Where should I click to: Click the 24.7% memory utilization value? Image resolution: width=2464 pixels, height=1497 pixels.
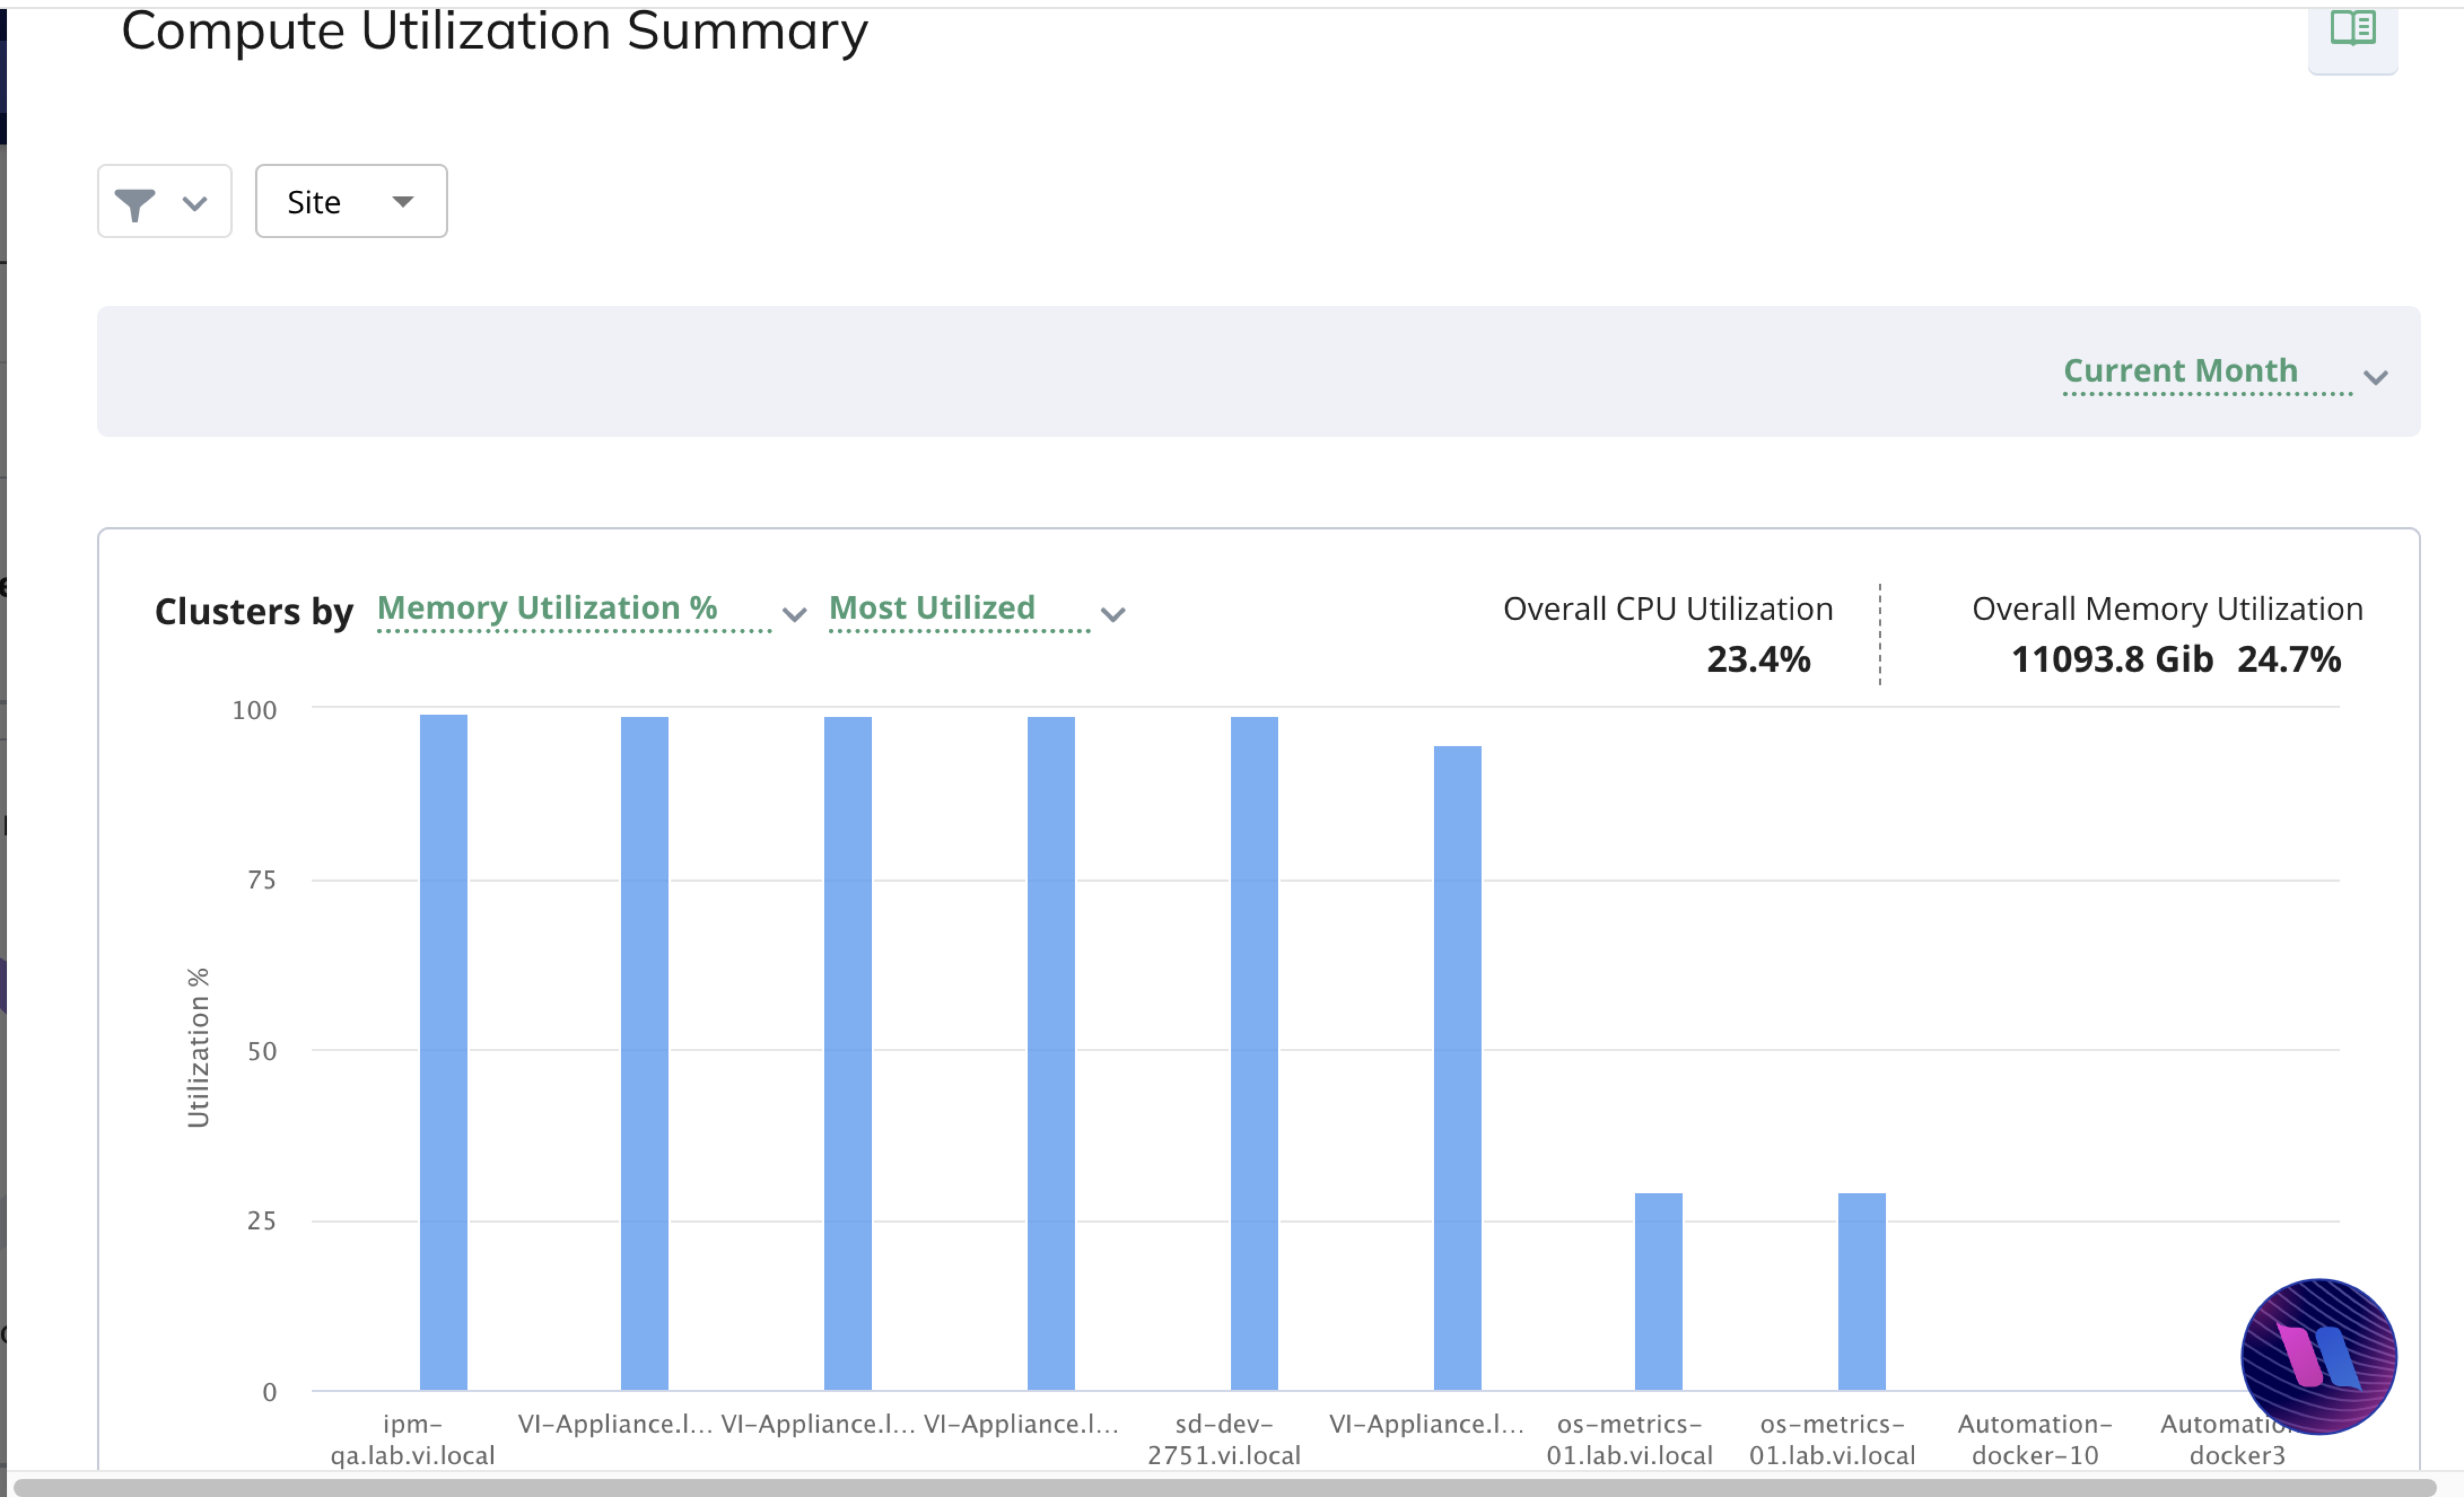coord(2289,659)
